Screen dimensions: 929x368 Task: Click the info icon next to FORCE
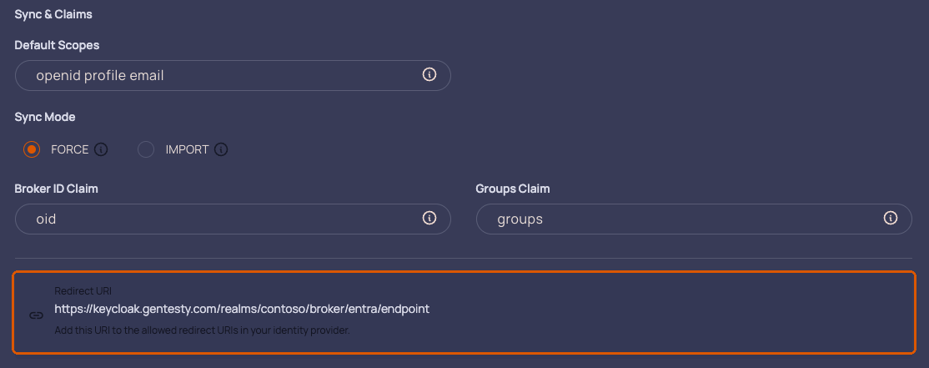[101, 149]
